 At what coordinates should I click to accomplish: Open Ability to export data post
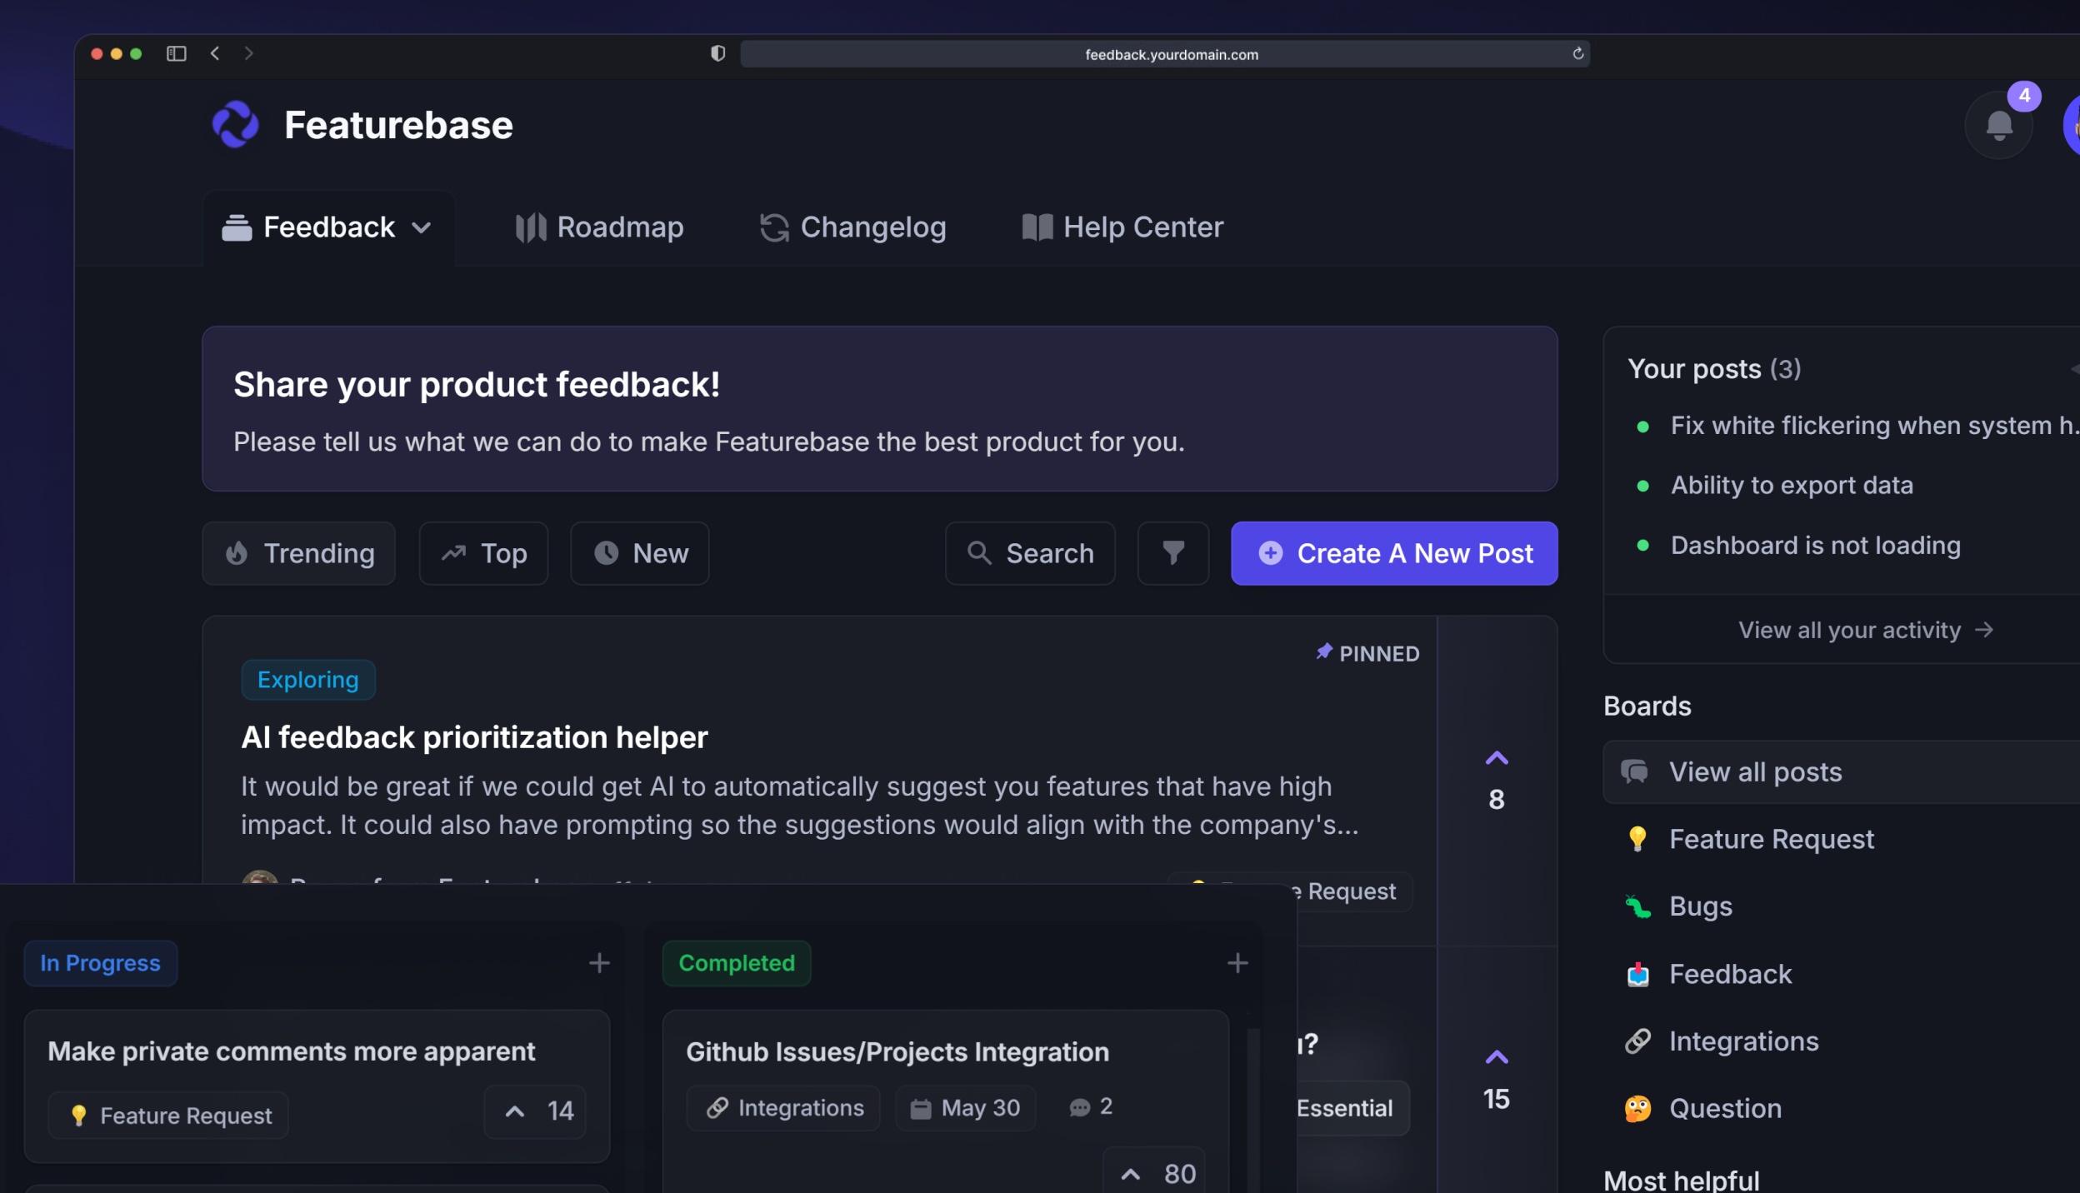[1792, 486]
